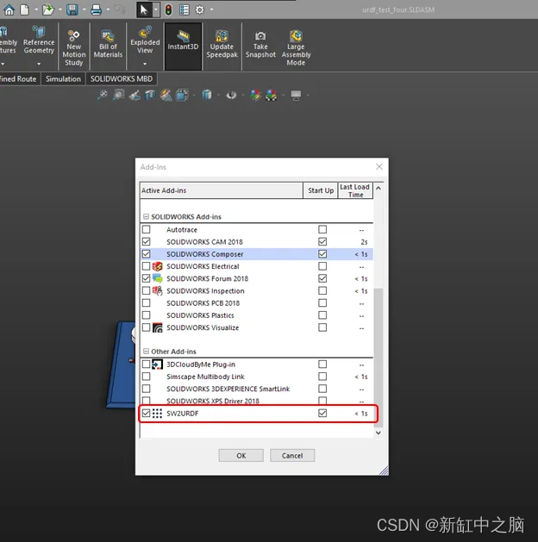Screen dimensions: 538x542
Task: Switch to the SOLIDWORKS MBD tab
Action: 122,79
